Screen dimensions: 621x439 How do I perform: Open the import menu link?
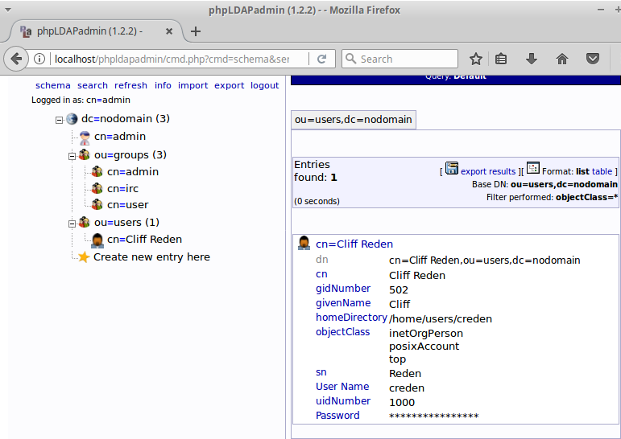(193, 85)
